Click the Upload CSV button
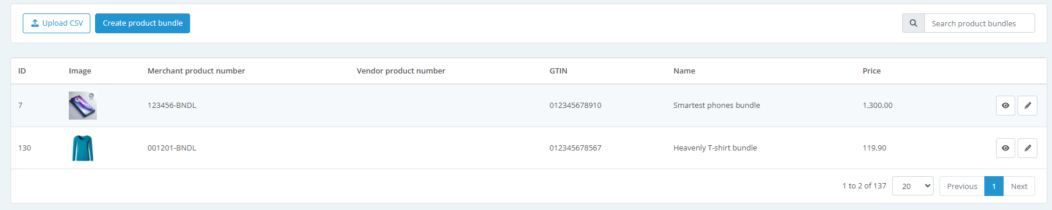The height and width of the screenshot is (210, 1052). coord(57,23)
